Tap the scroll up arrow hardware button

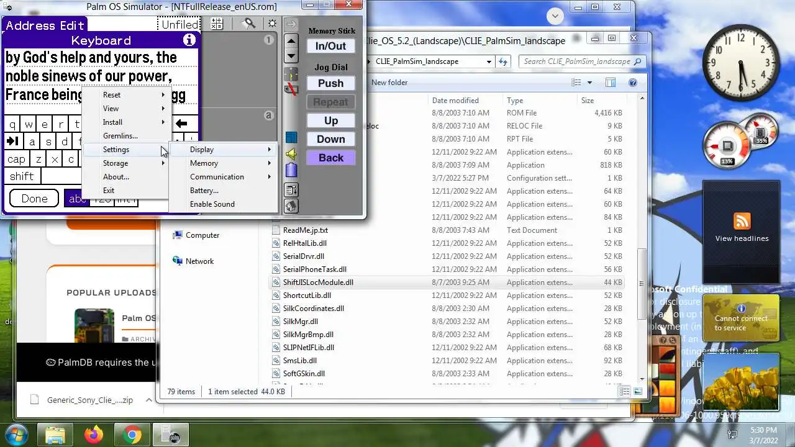291,42
